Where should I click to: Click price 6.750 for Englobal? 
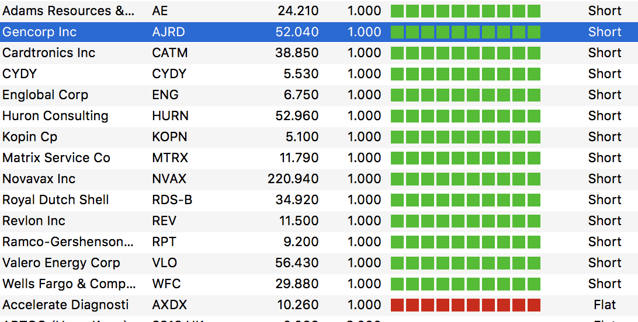click(x=301, y=95)
